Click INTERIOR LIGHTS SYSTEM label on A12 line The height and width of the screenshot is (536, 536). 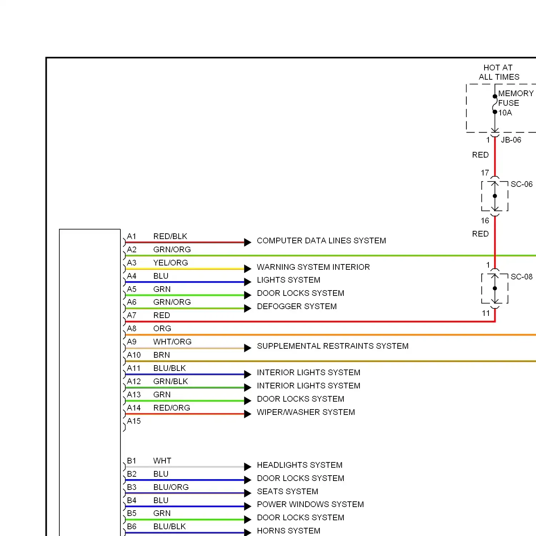[308, 386]
